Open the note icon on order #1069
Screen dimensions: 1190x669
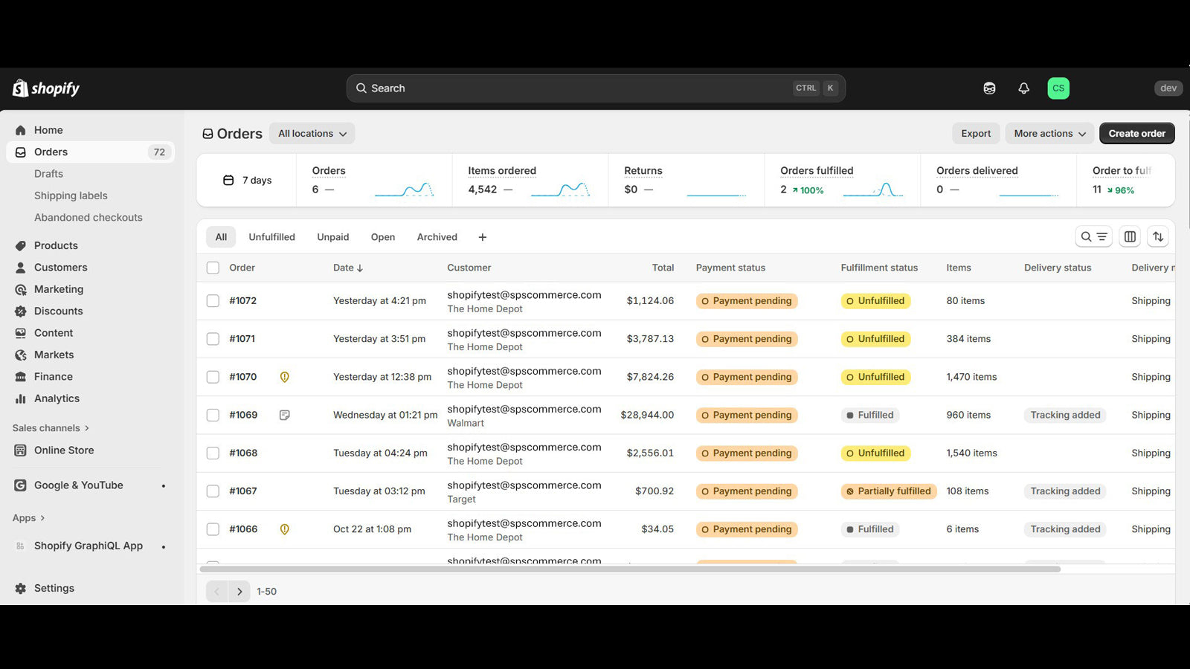284,416
